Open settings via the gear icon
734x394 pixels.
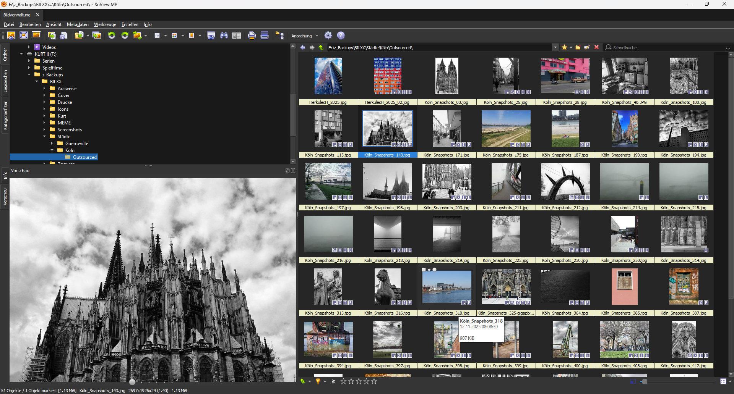point(328,36)
